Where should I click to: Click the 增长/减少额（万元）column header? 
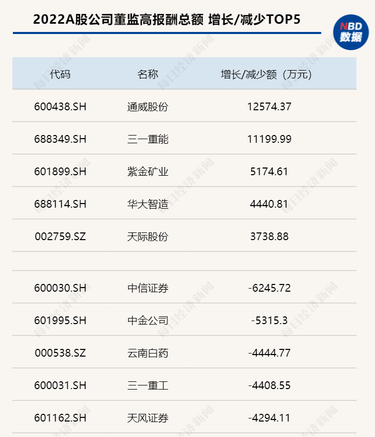267,74
